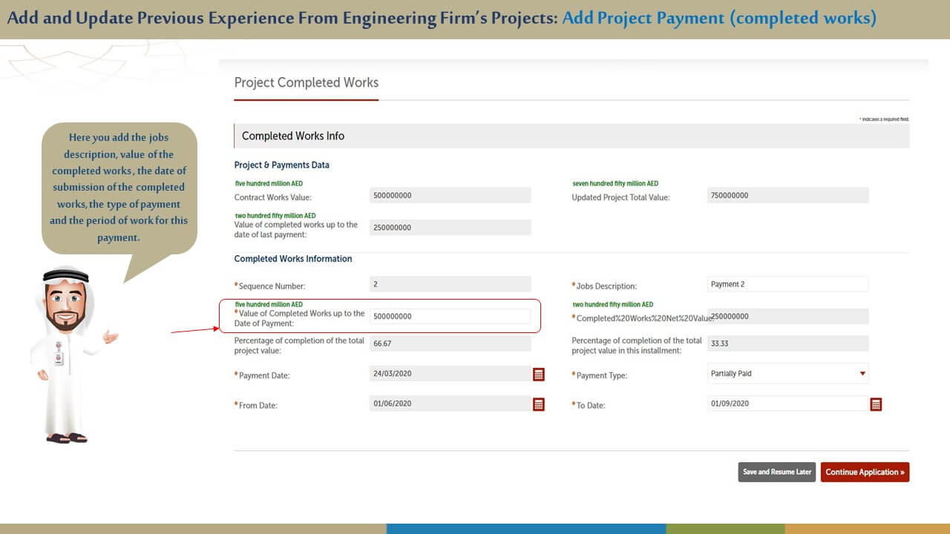Click the Payment Date text field
Image resolution: width=950 pixels, height=534 pixels.
click(x=450, y=374)
